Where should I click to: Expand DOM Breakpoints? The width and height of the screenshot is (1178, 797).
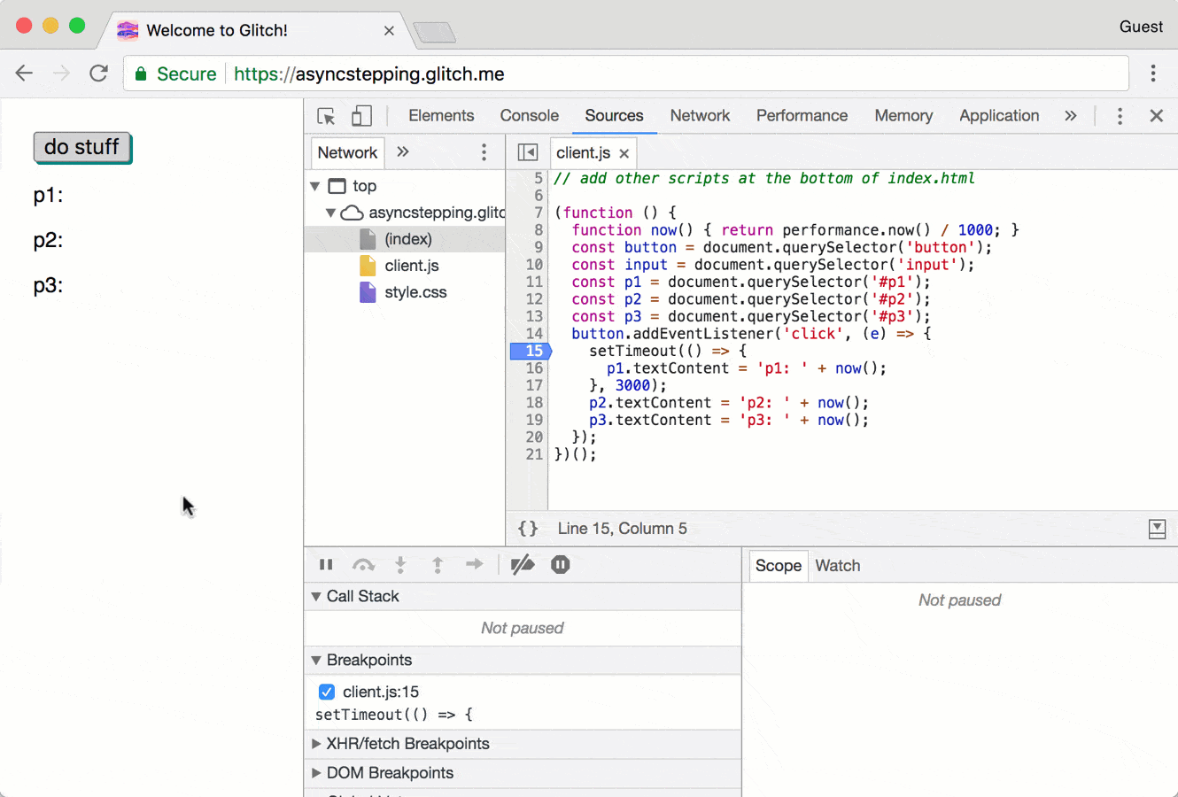coord(316,773)
